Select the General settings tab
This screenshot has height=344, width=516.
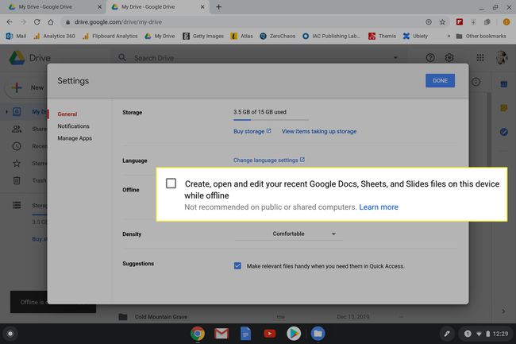[x=67, y=114]
